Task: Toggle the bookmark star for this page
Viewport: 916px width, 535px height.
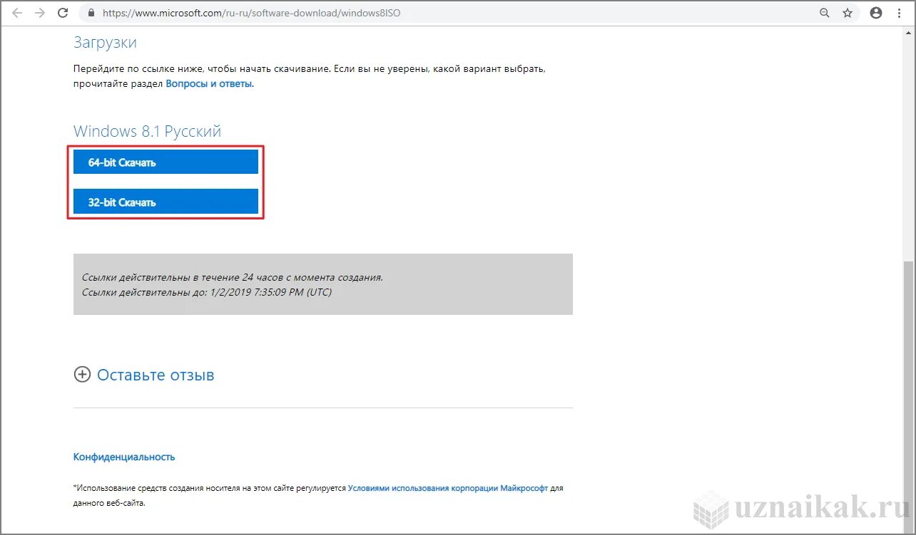Action: (x=848, y=12)
